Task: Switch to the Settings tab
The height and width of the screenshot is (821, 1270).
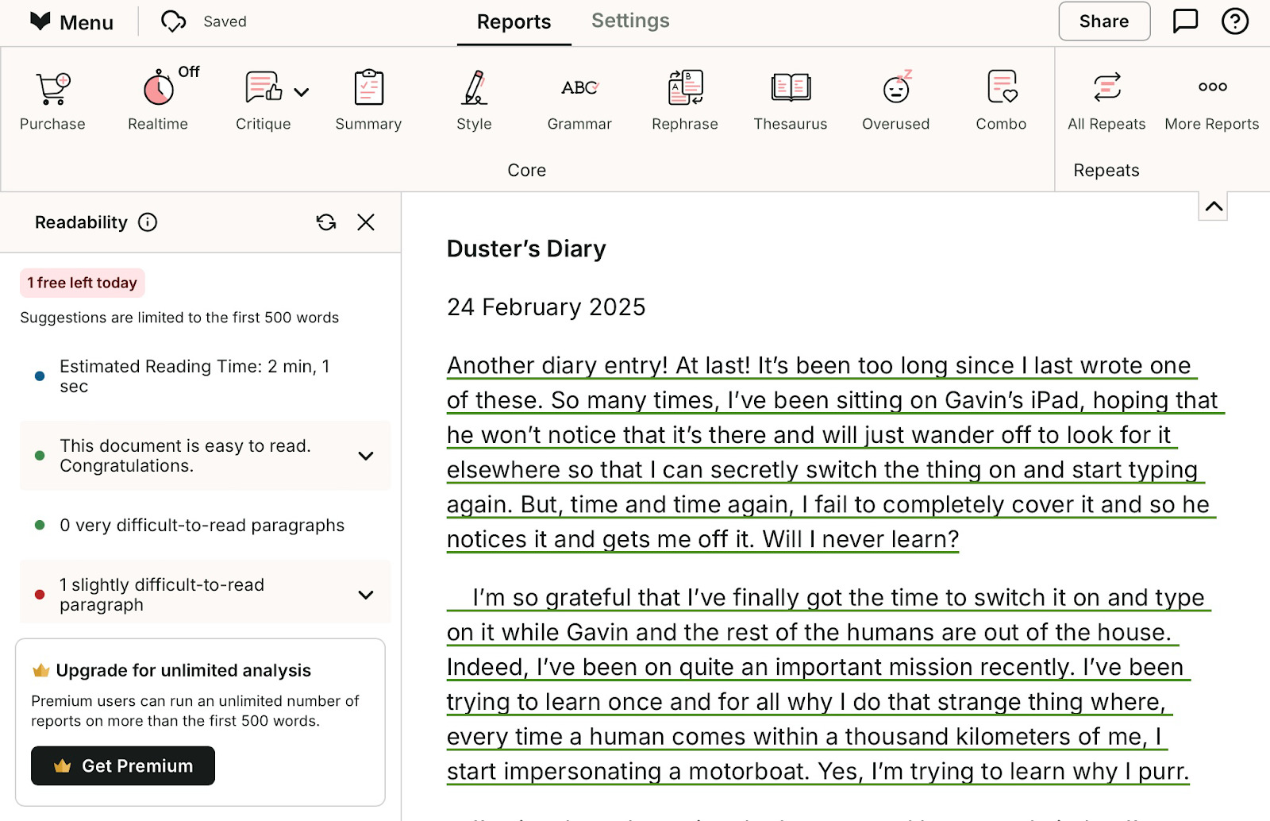Action: pyautogui.click(x=629, y=21)
